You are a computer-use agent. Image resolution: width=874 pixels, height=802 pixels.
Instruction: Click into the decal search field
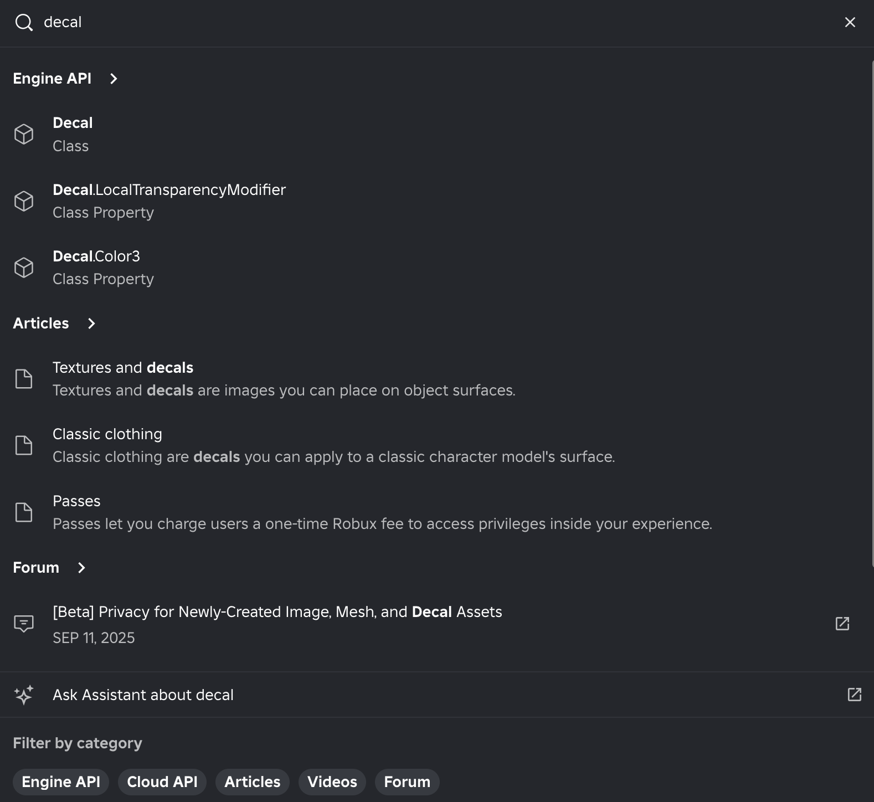click(x=438, y=22)
